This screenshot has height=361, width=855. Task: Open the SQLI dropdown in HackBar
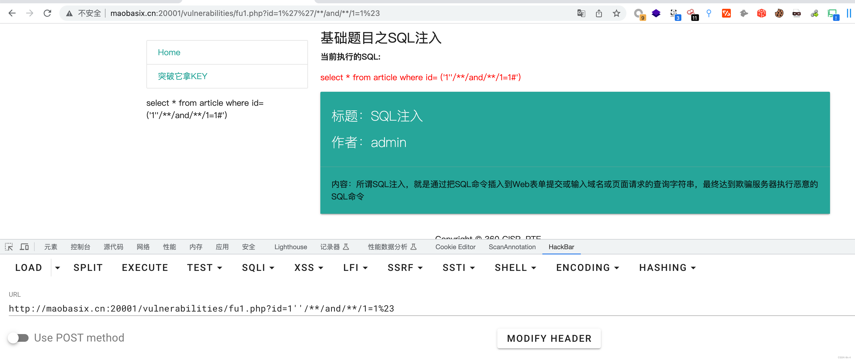point(258,267)
